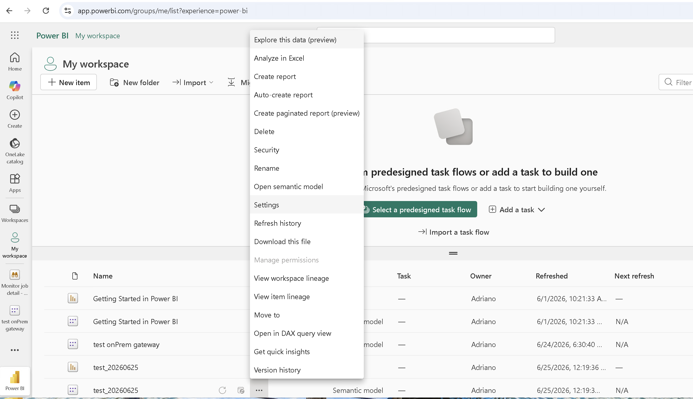
Task: Choose Explore this data (preview)
Action: pos(307,40)
